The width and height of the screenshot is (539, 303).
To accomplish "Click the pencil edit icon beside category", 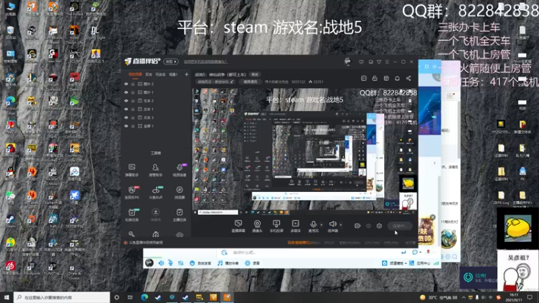I will click(x=232, y=81).
